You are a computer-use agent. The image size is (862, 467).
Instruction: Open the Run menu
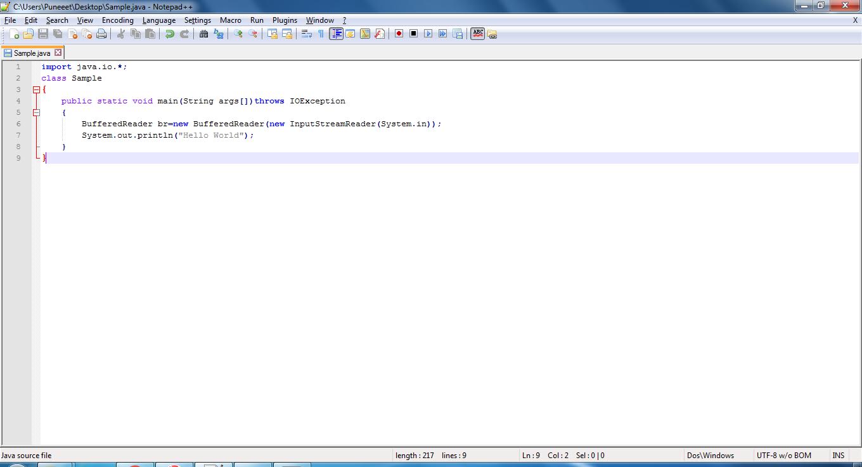(257, 20)
